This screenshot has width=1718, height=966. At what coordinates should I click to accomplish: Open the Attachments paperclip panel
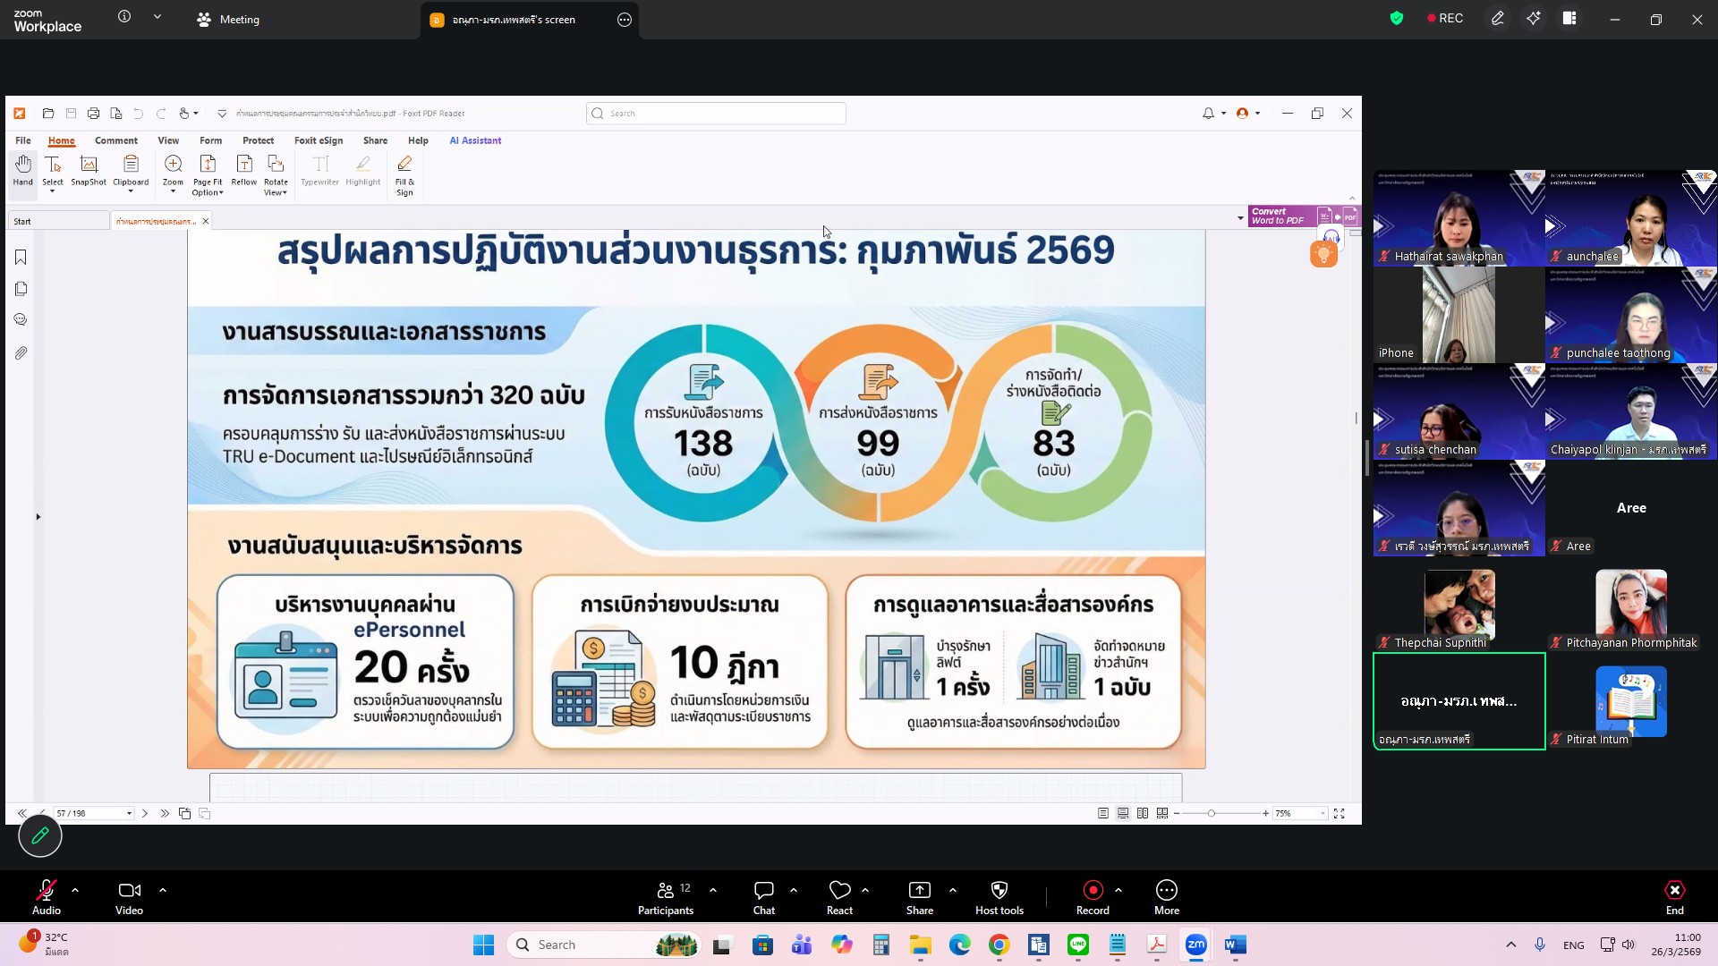tap(21, 353)
